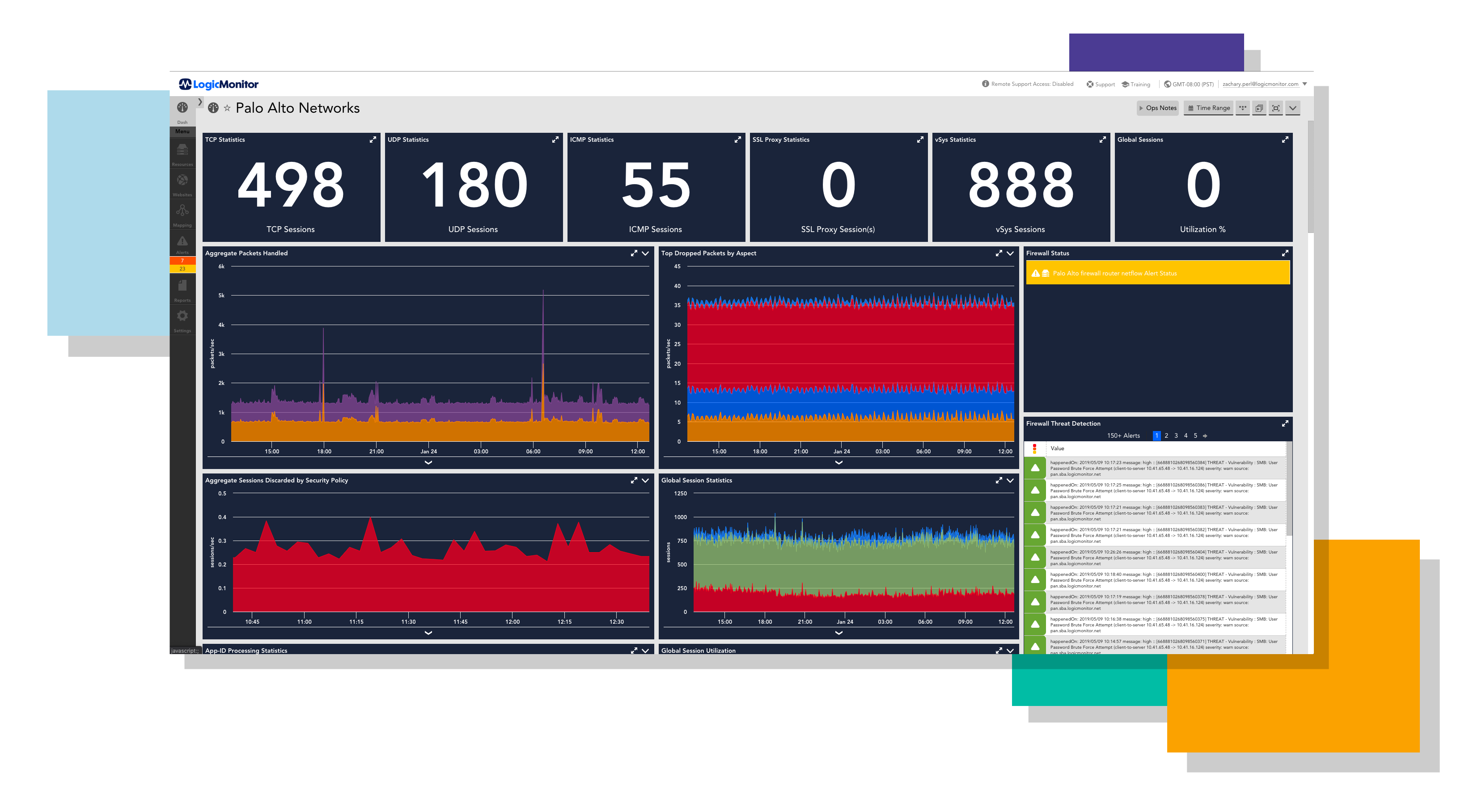The width and height of the screenshot is (1461, 803).
Task: Open Aggregate Packets Handled widget menu chevron
Action: coord(645,254)
